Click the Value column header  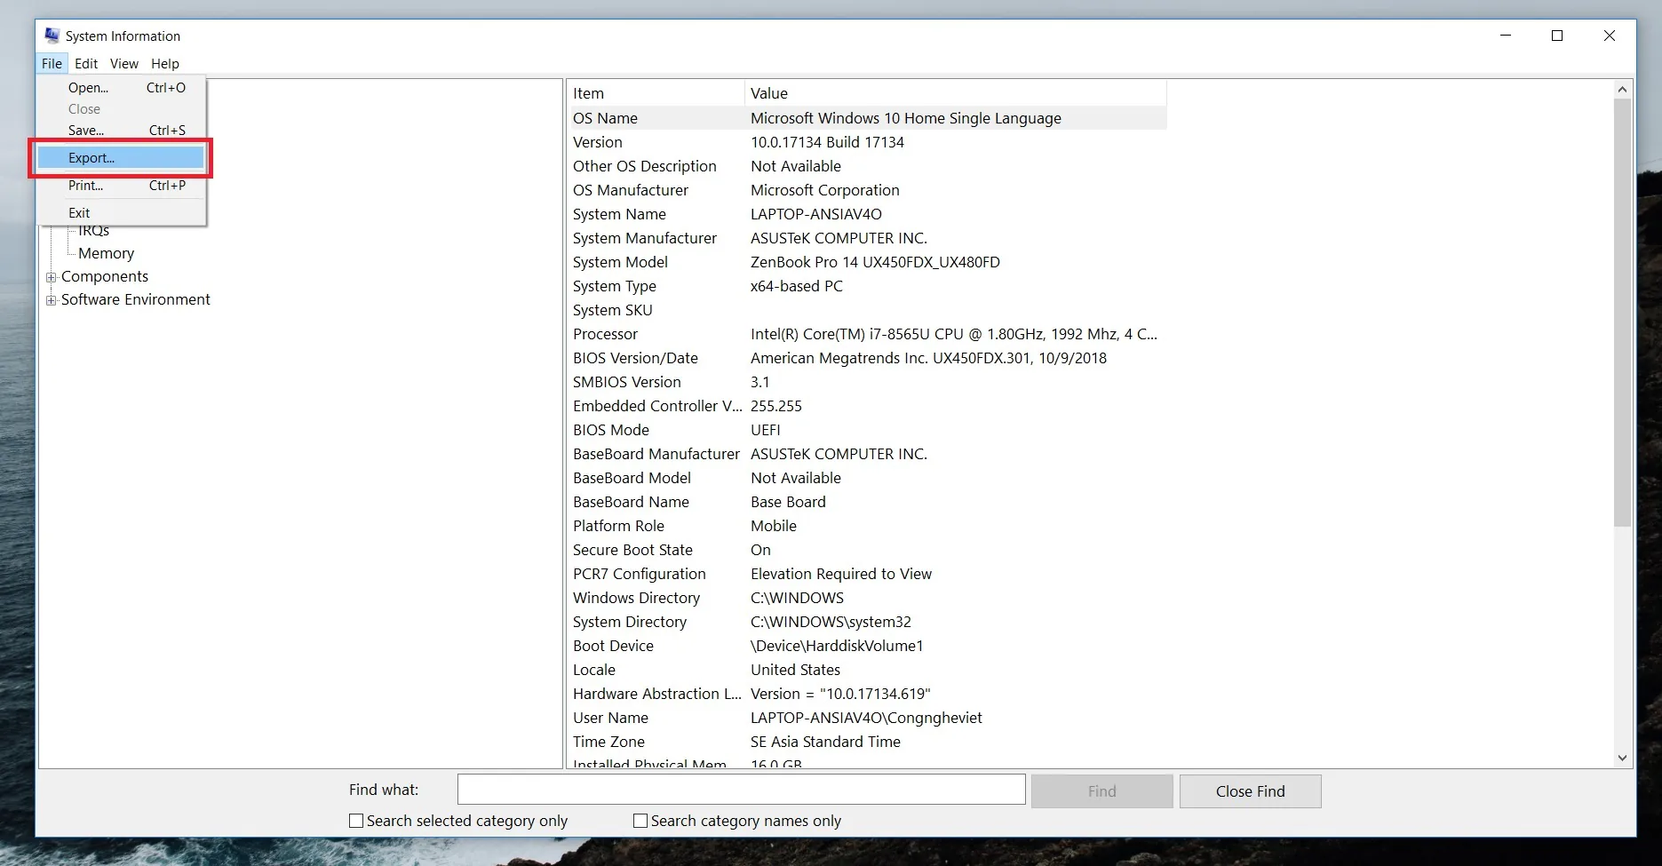tap(956, 93)
